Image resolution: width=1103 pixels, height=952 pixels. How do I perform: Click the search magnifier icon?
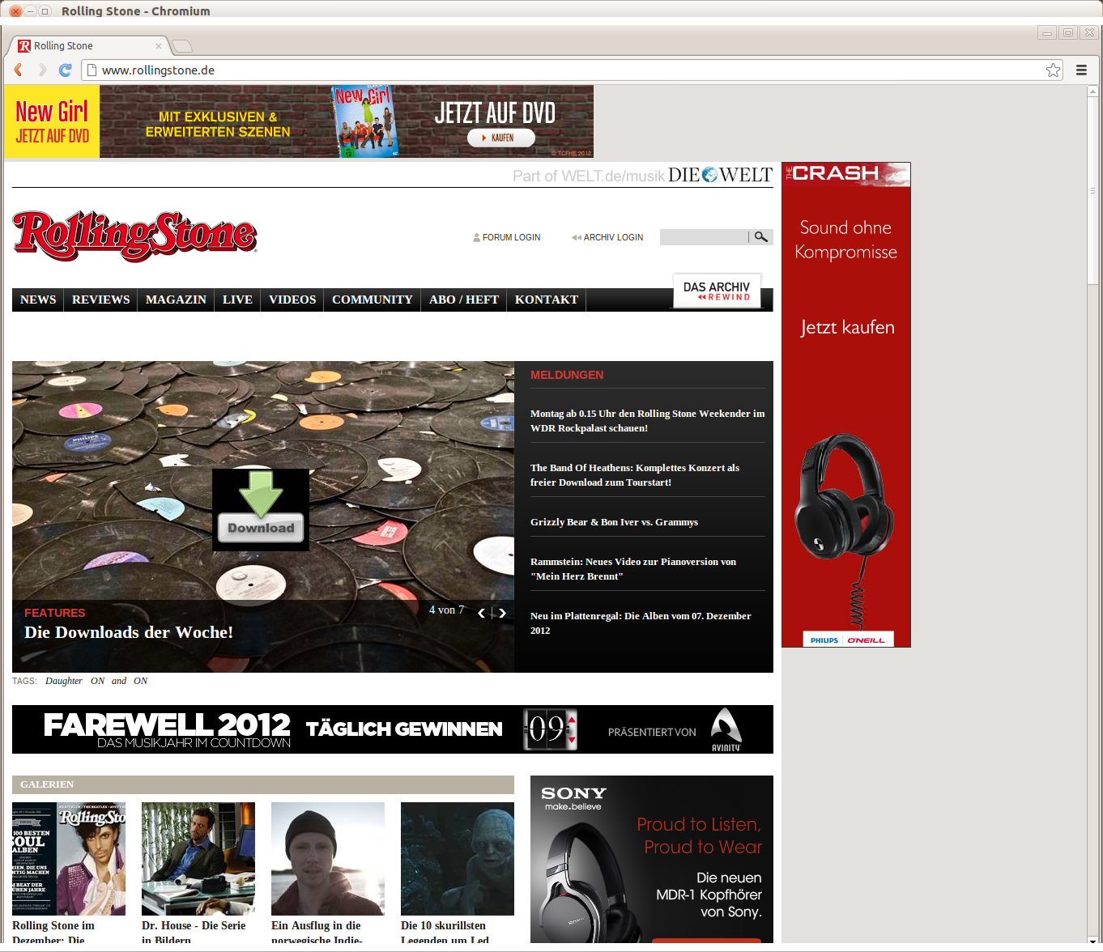[x=760, y=237]
